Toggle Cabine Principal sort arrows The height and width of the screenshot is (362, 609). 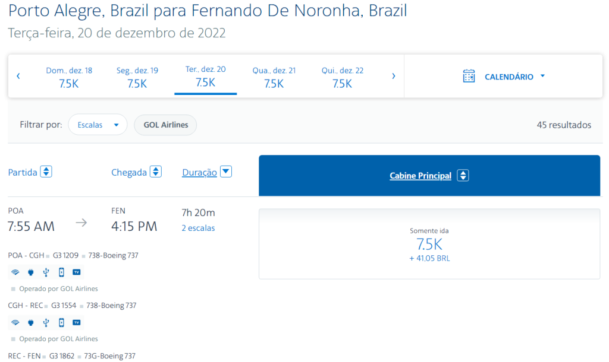point(463,175)
